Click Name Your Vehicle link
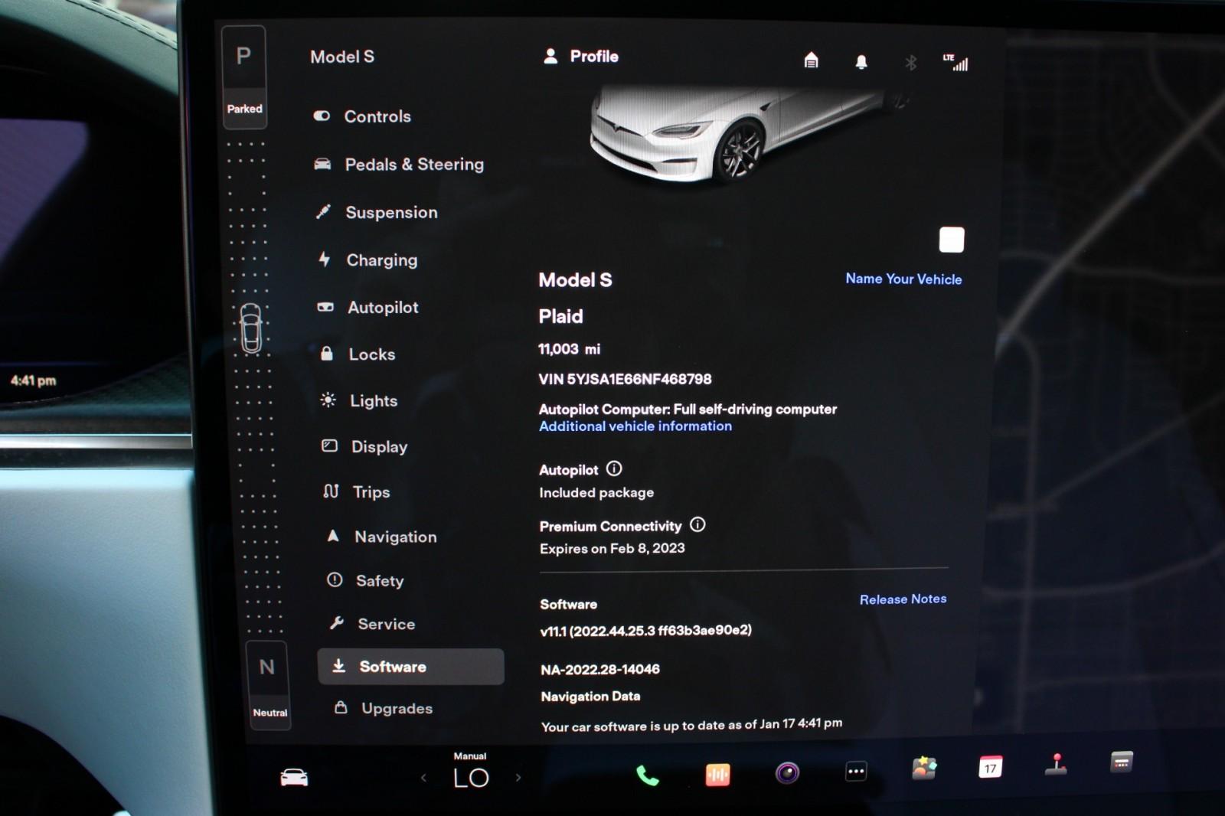Screen dimensions: 1225x816 (x=903, y=279)
